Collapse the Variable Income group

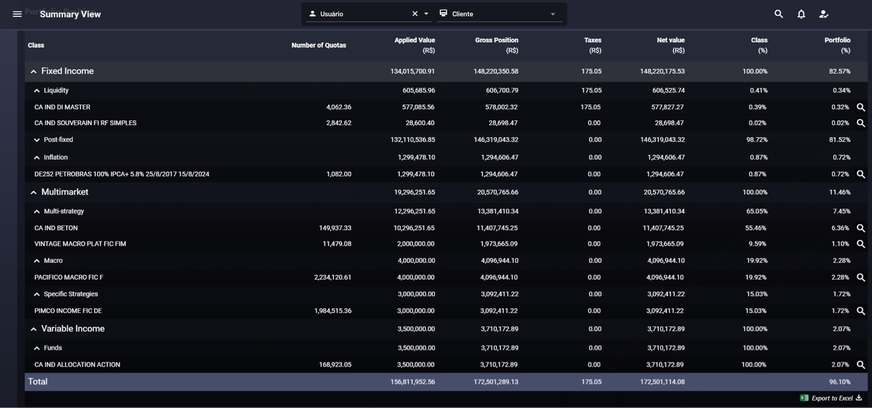click(33, 329)
